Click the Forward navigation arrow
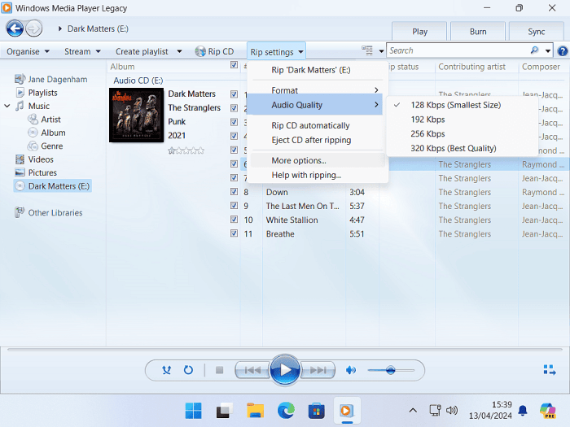This screenshot has height=427, width=570. (34, 28)
